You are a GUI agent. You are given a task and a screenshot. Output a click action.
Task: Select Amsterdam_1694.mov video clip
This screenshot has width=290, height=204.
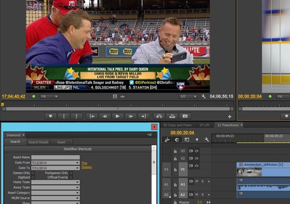tap(263, 169)
